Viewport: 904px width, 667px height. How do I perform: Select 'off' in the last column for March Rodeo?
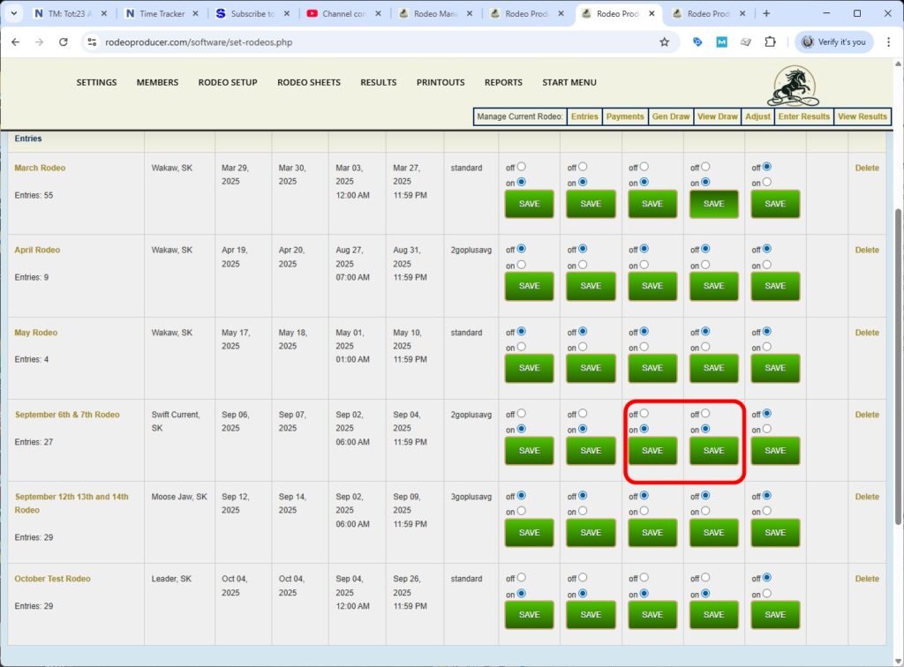pyautogui.click(x=766, y=167)
